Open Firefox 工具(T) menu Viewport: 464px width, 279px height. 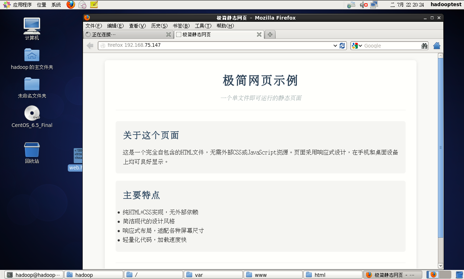coord(203,26)
